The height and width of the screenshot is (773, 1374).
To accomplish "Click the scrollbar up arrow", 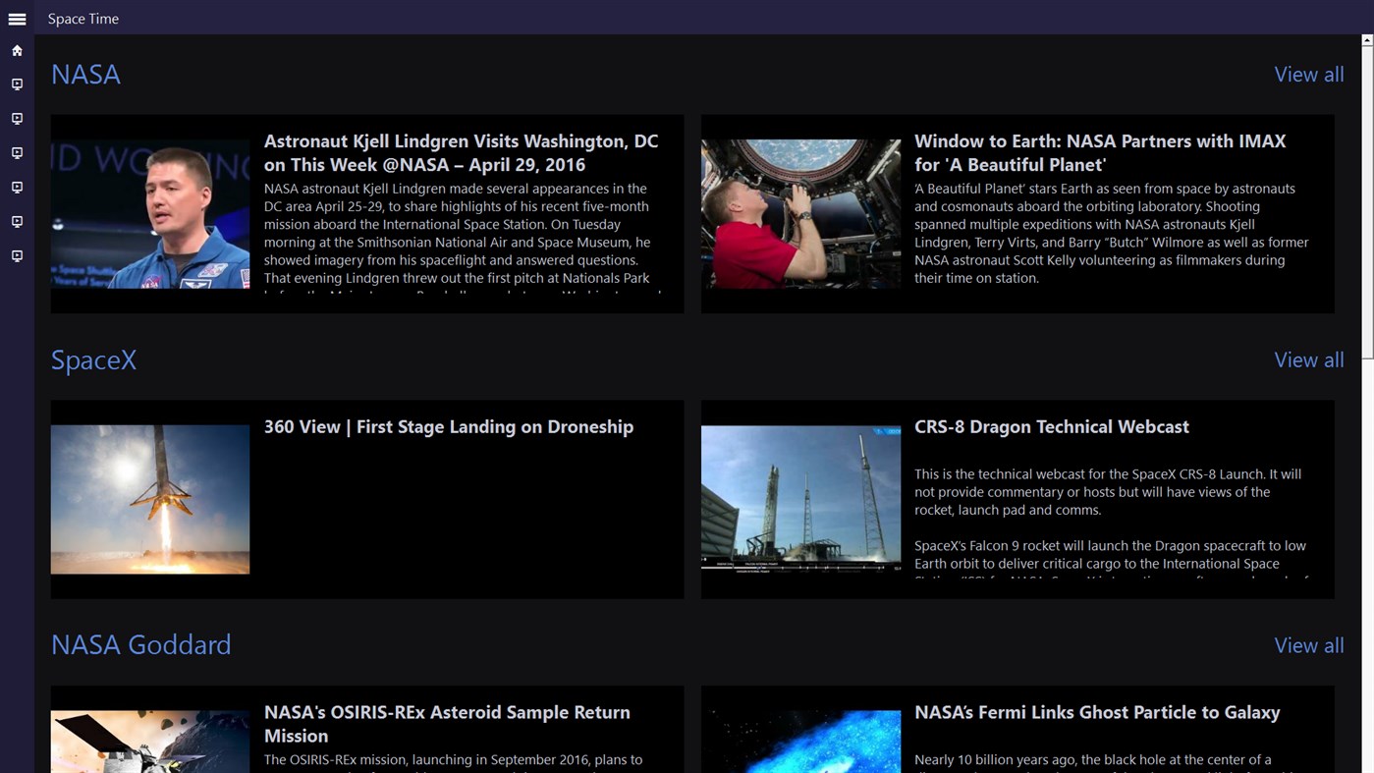I will pyautogui.click(x=1366, y=38).
